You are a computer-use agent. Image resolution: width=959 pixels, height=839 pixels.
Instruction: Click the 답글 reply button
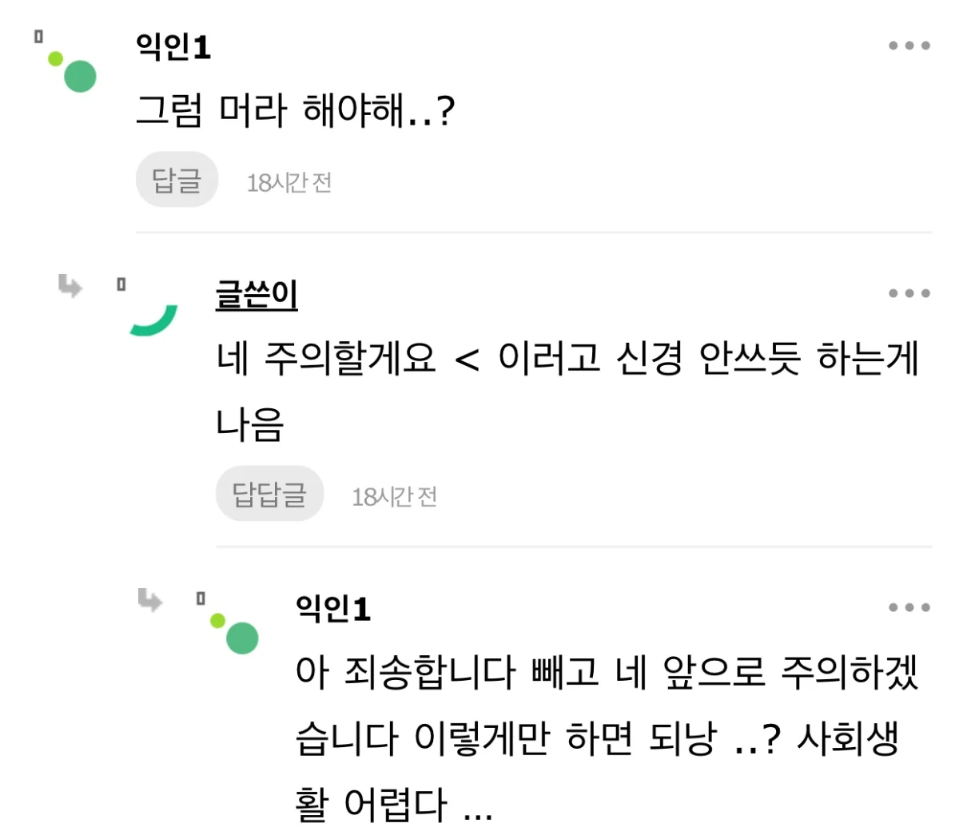click(x=177, y=180)
